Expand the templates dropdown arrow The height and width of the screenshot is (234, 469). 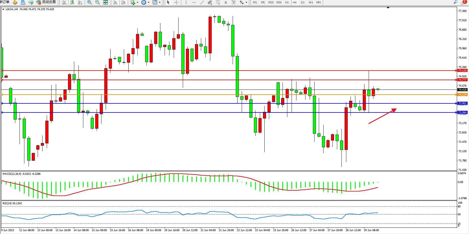160,2
